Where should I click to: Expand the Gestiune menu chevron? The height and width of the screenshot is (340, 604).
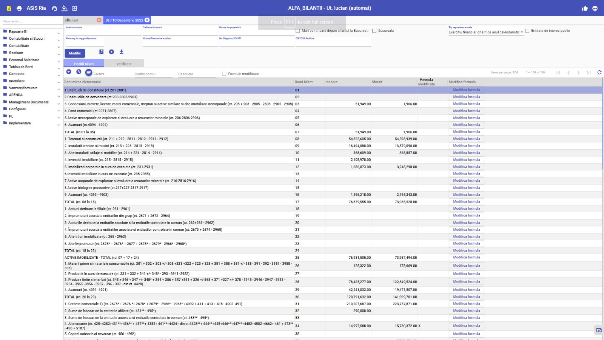pos(59,54)
